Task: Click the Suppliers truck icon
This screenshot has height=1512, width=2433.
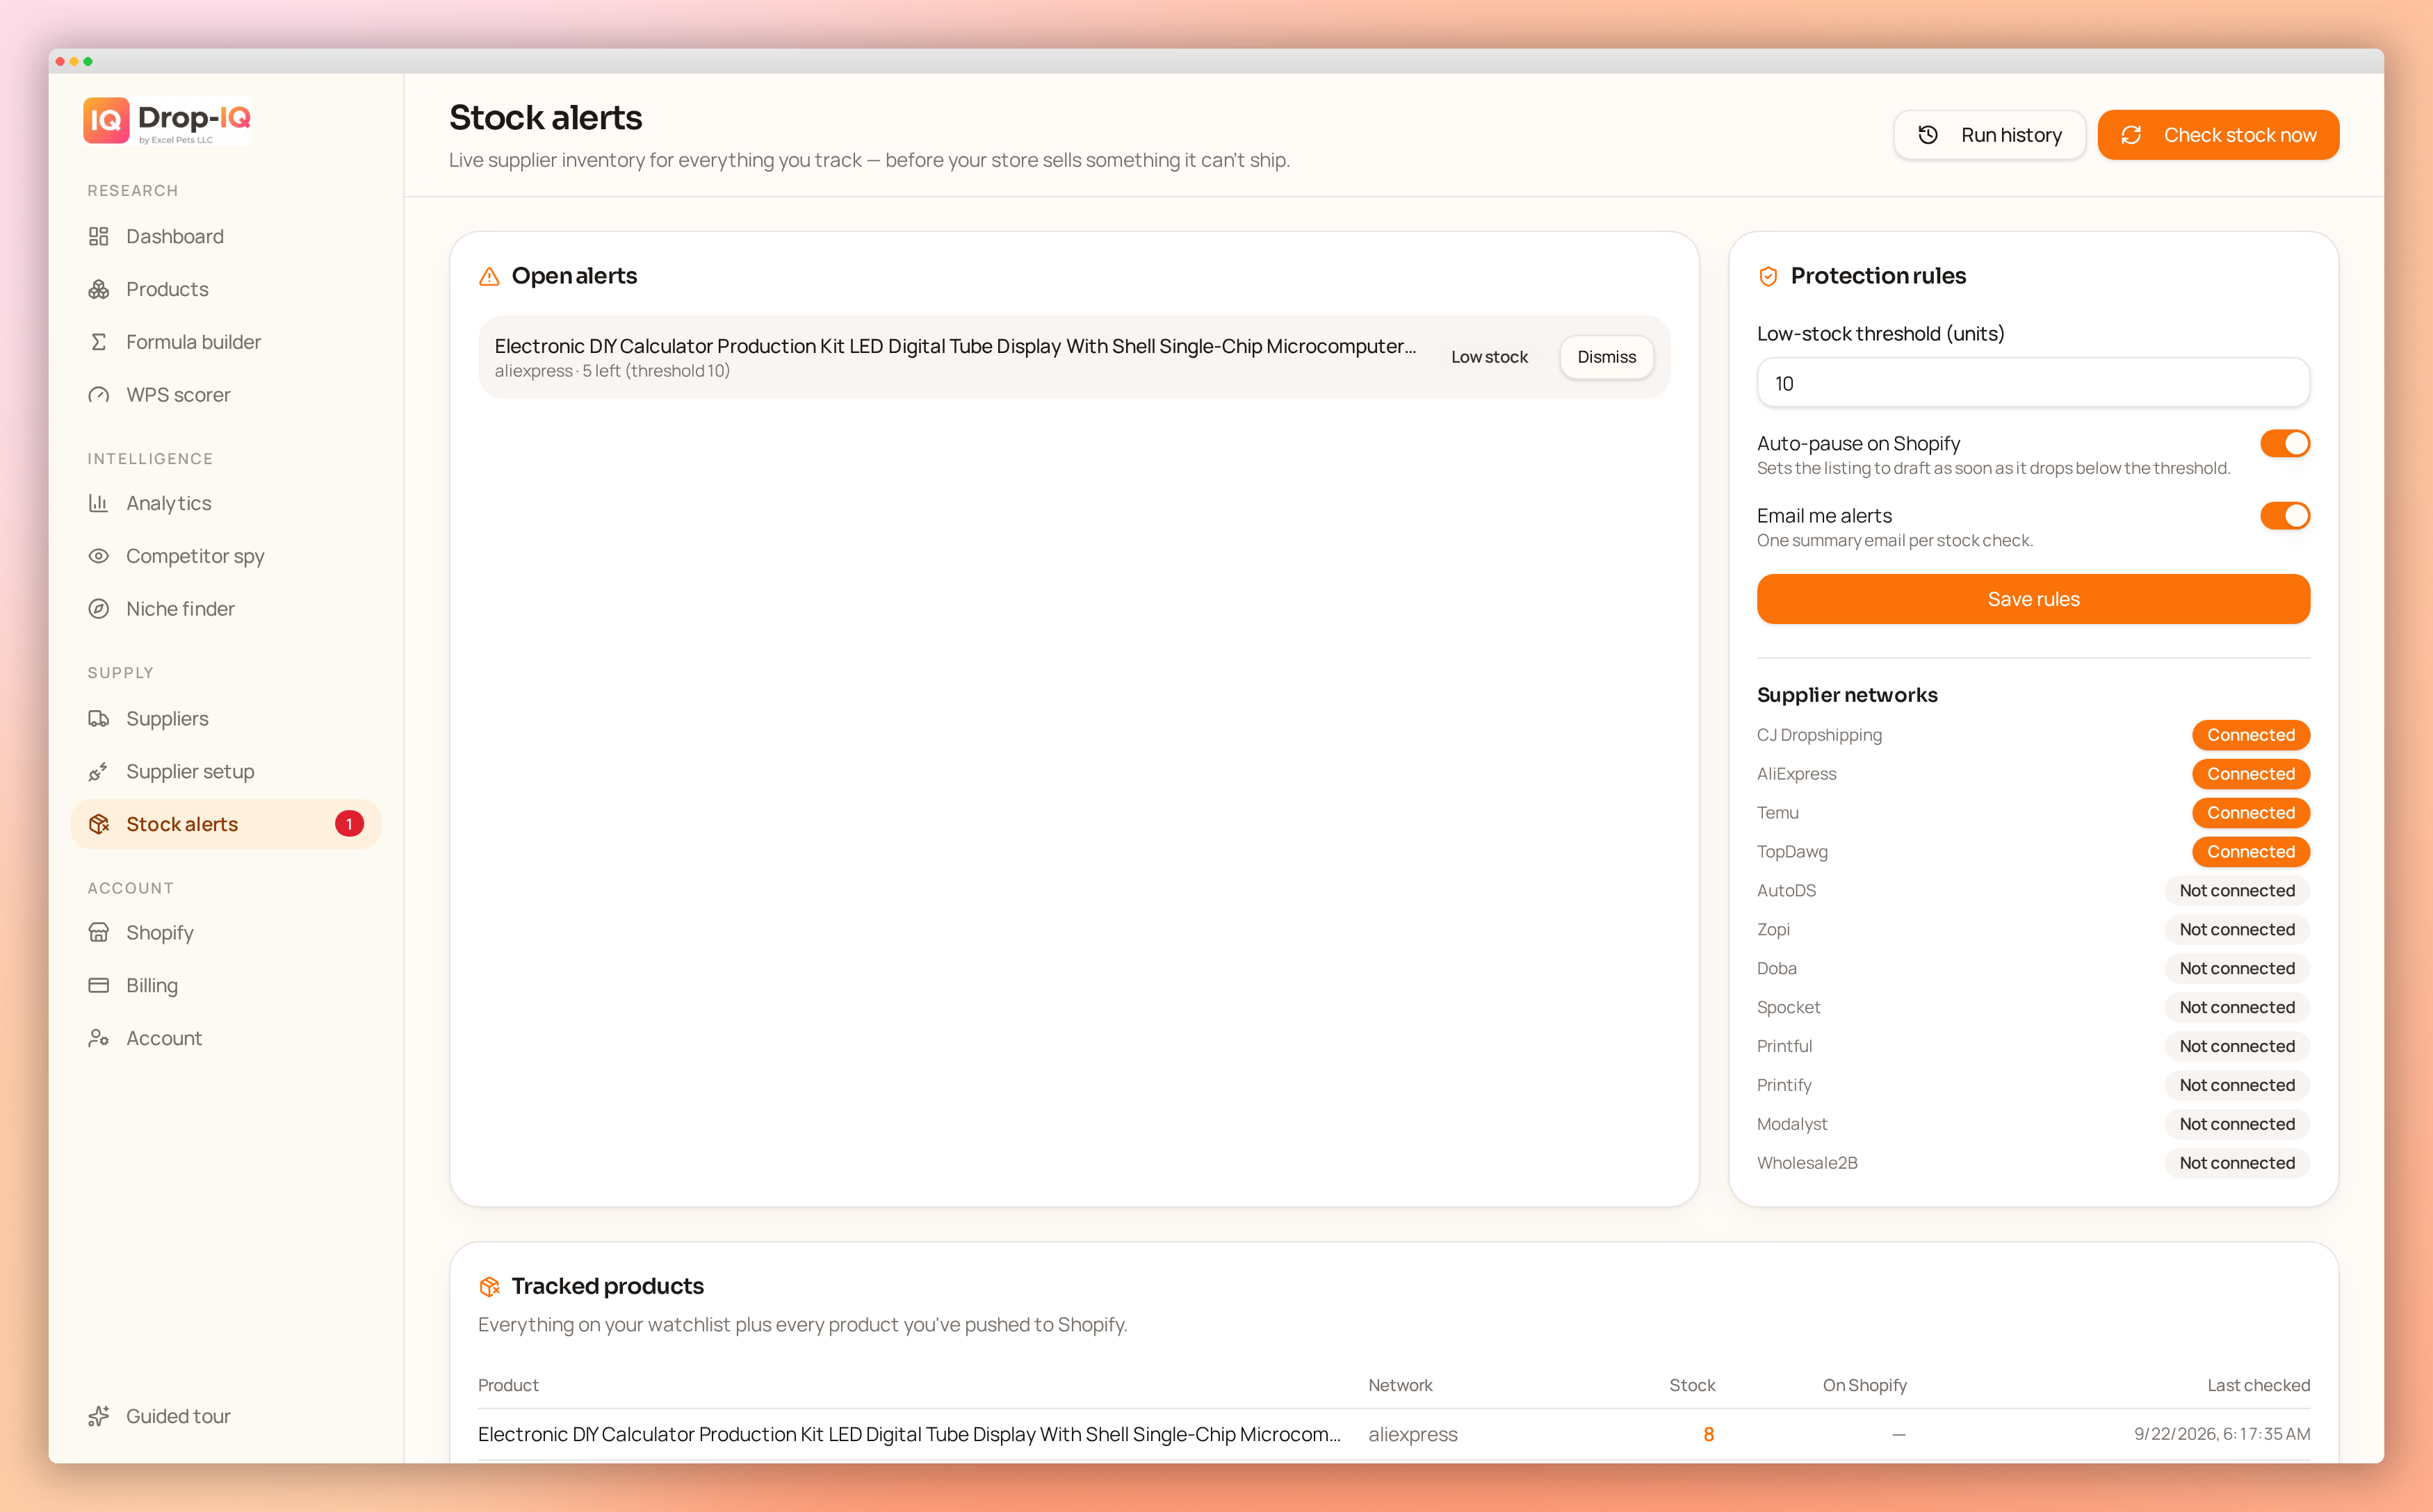Action: tap(98, 719)
